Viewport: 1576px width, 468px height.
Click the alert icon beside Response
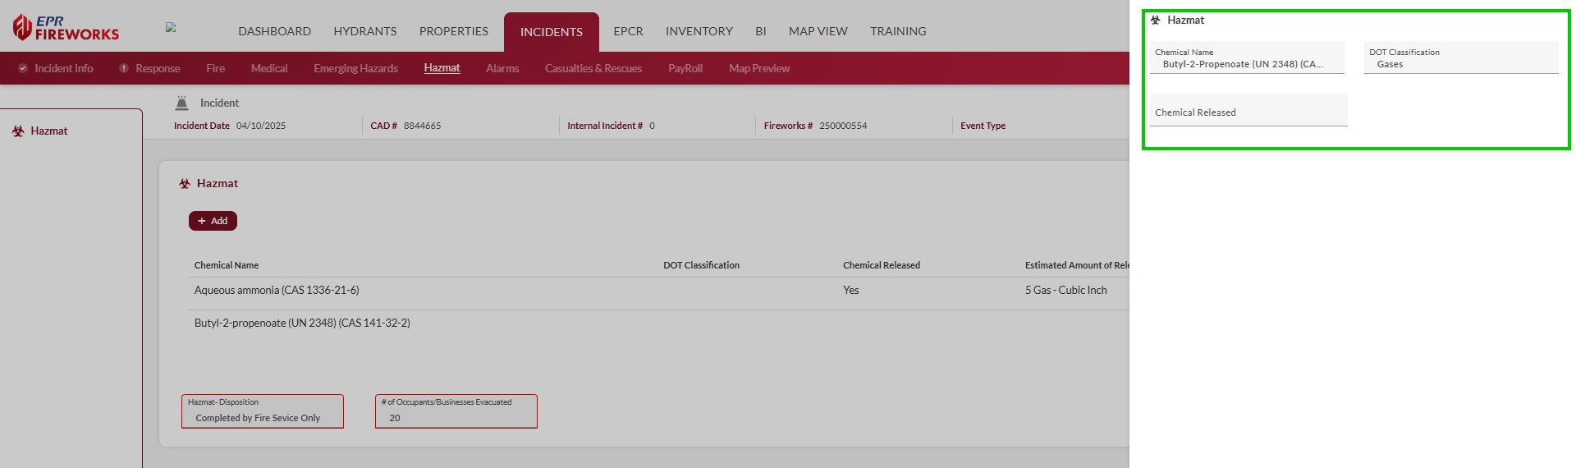(x=124, y=68)
